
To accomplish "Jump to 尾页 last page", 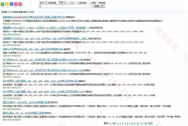I will point(150,123).
